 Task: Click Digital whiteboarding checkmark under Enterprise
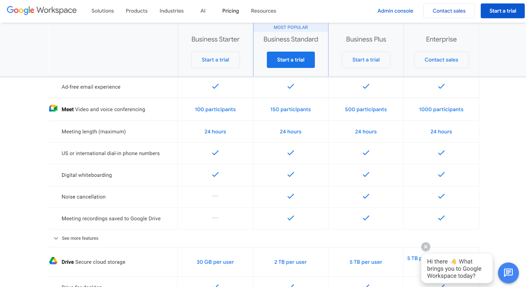click(441, 174)
